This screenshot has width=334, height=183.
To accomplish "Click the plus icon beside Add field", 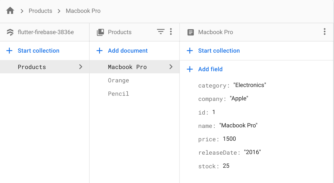I will click(190, 69).
